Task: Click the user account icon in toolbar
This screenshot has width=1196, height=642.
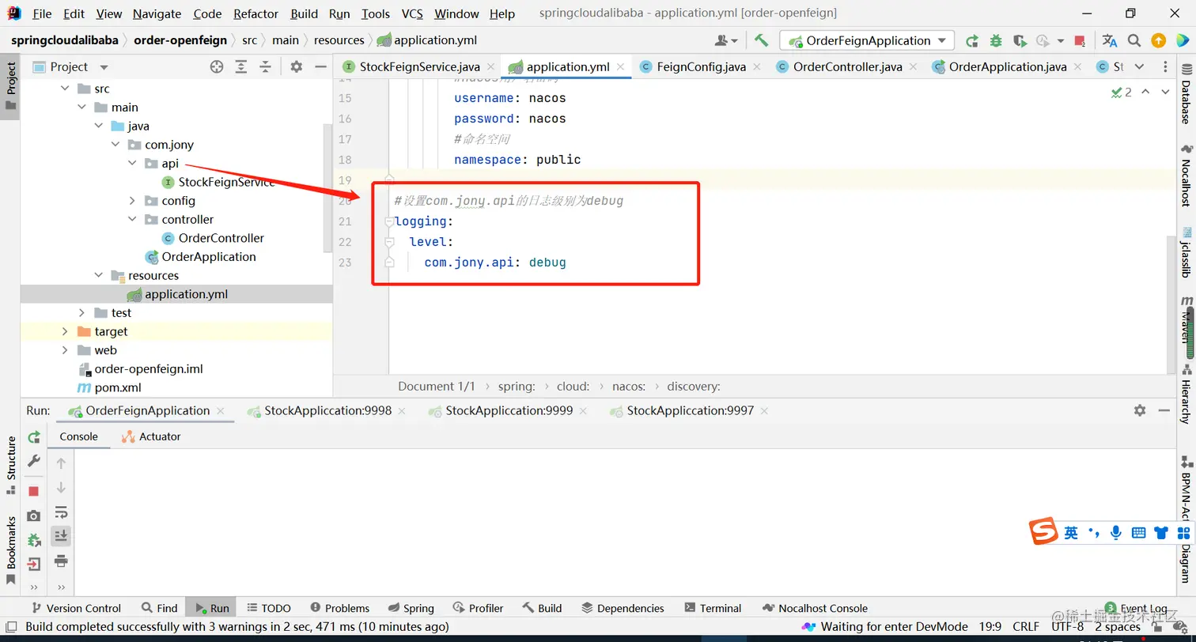Action: (725, 40)
